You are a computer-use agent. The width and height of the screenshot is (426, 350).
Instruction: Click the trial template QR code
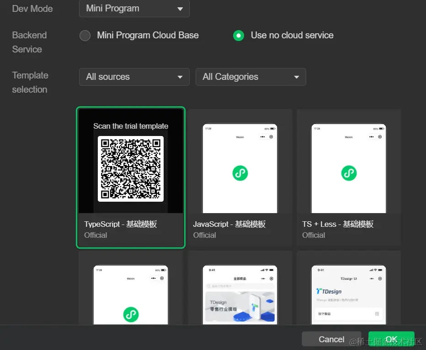click(131, 169)
